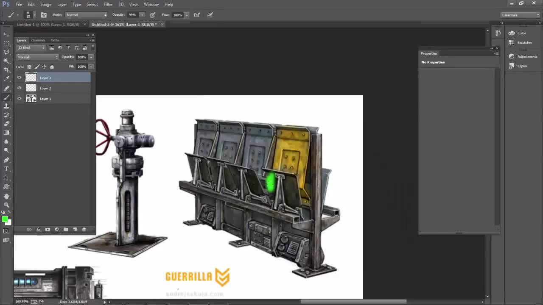This screenshot has height=305, width=543.
Task: Select the Magic Wand tool
Action: pos(6,61)
